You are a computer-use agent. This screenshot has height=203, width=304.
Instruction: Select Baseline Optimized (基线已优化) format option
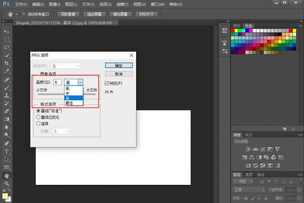pyautogui.click(x=38, y=117)
